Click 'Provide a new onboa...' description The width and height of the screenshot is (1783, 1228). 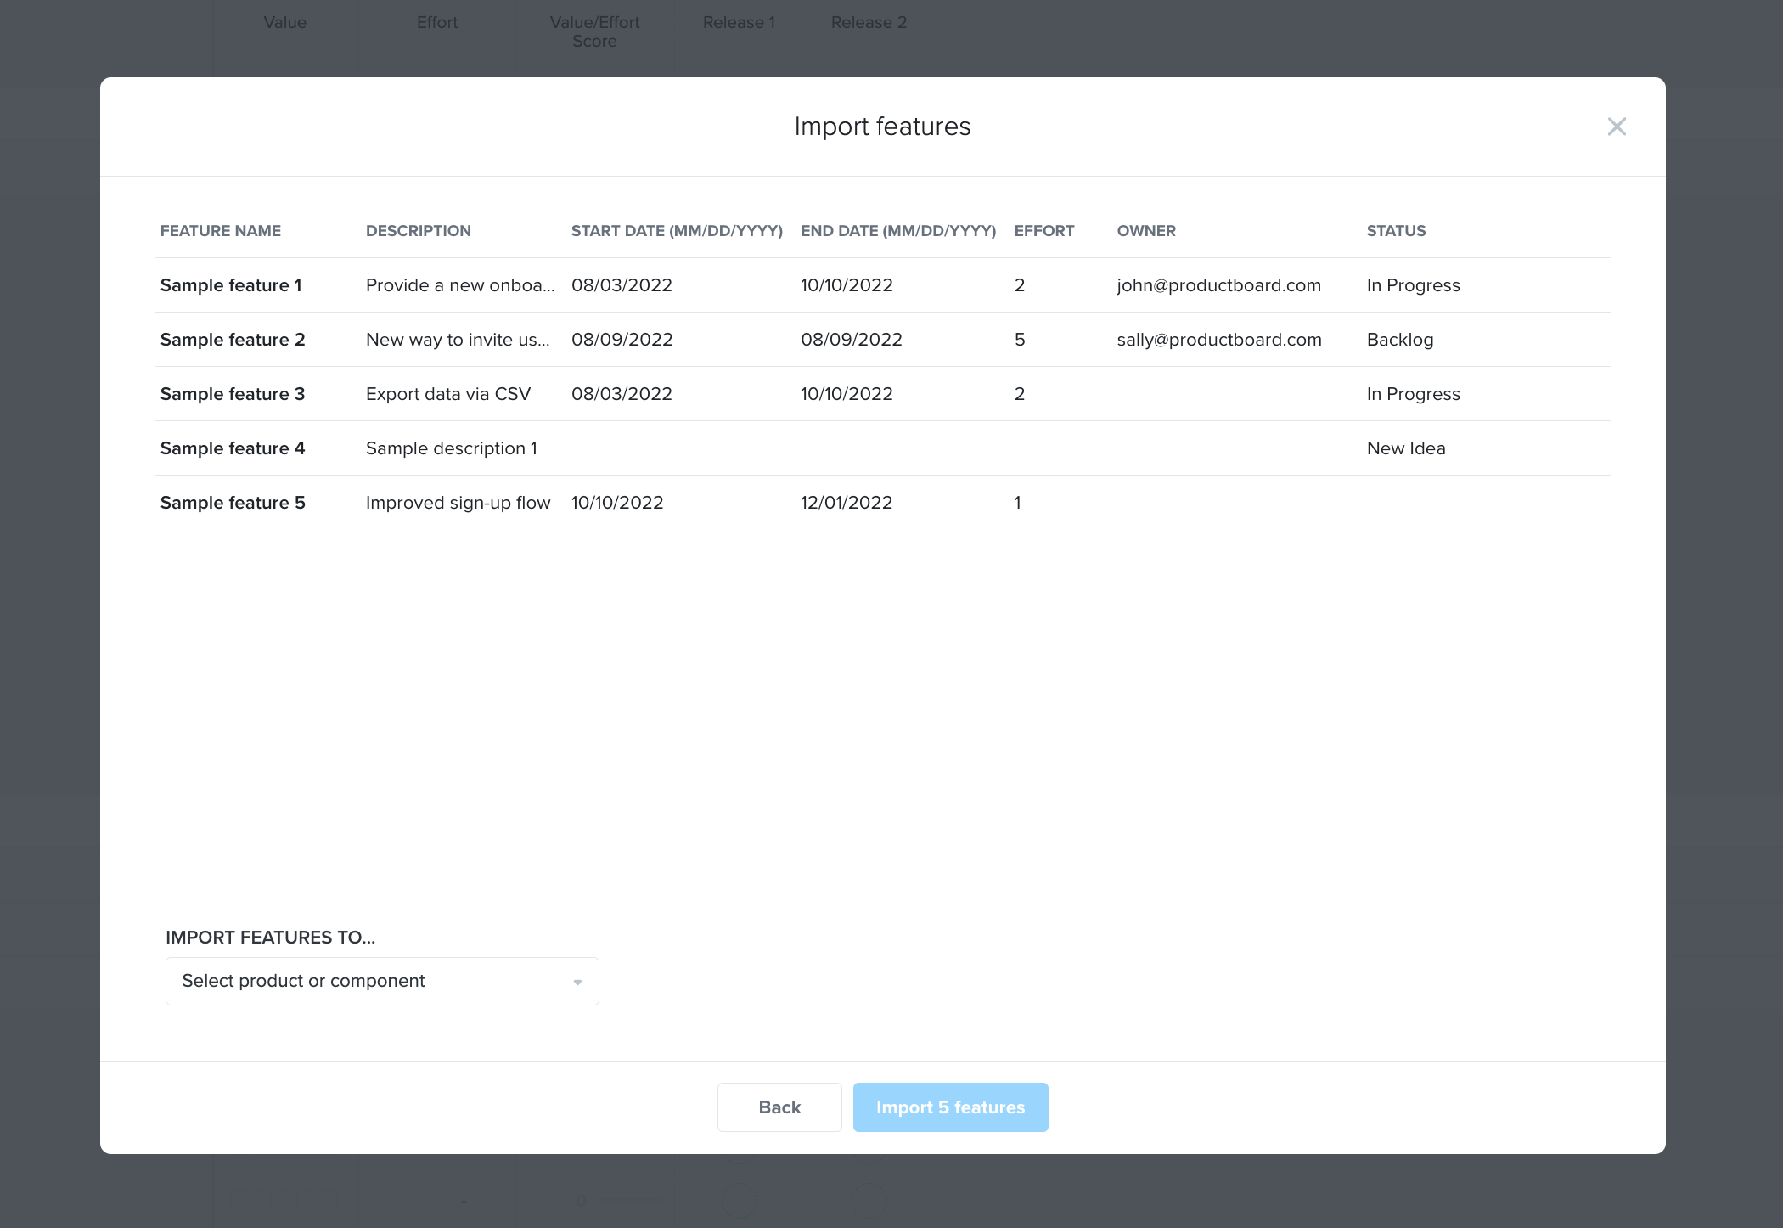460,285
